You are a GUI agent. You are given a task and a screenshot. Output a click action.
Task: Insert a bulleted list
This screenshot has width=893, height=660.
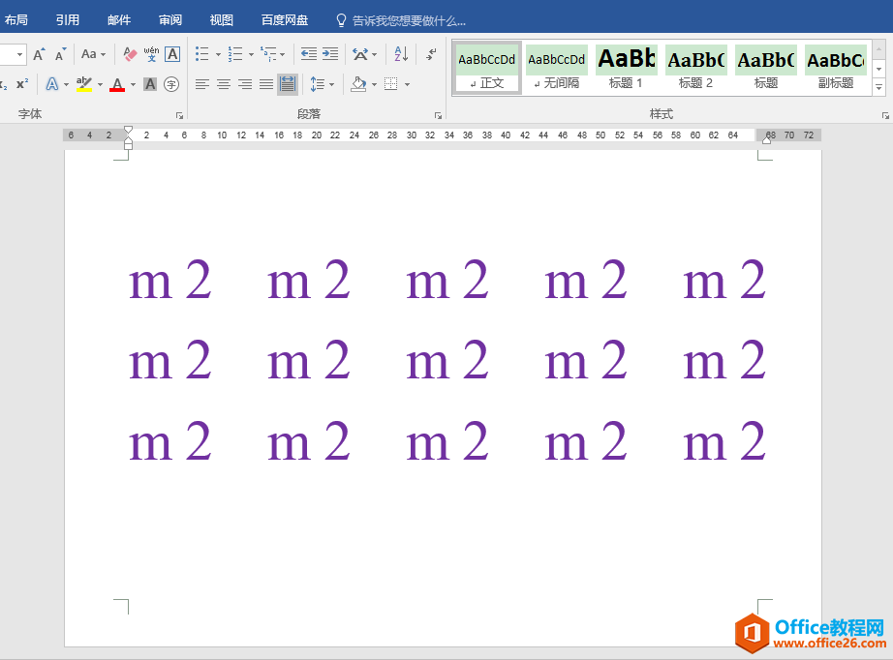point(202,54)
